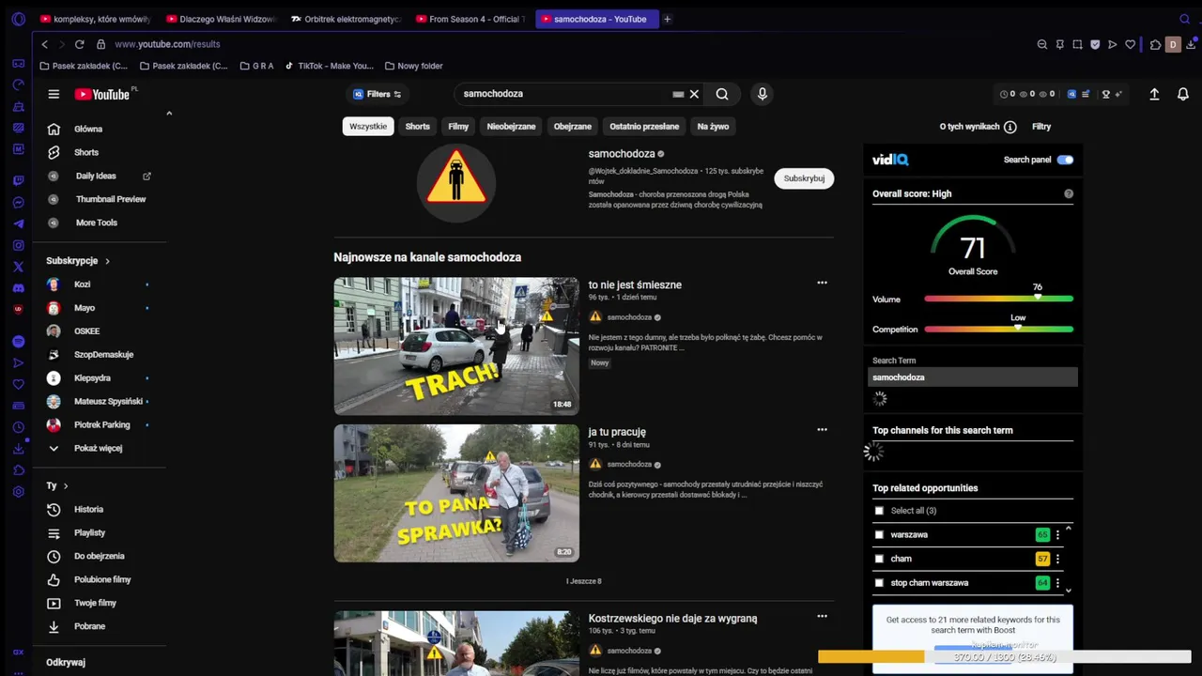Go to the YouTube home logo
The height and width of the screenshot is (676, 1202).
pos(103,94)
